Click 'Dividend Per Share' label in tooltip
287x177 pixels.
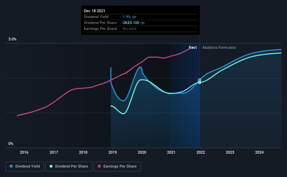[x=100, y=23]
